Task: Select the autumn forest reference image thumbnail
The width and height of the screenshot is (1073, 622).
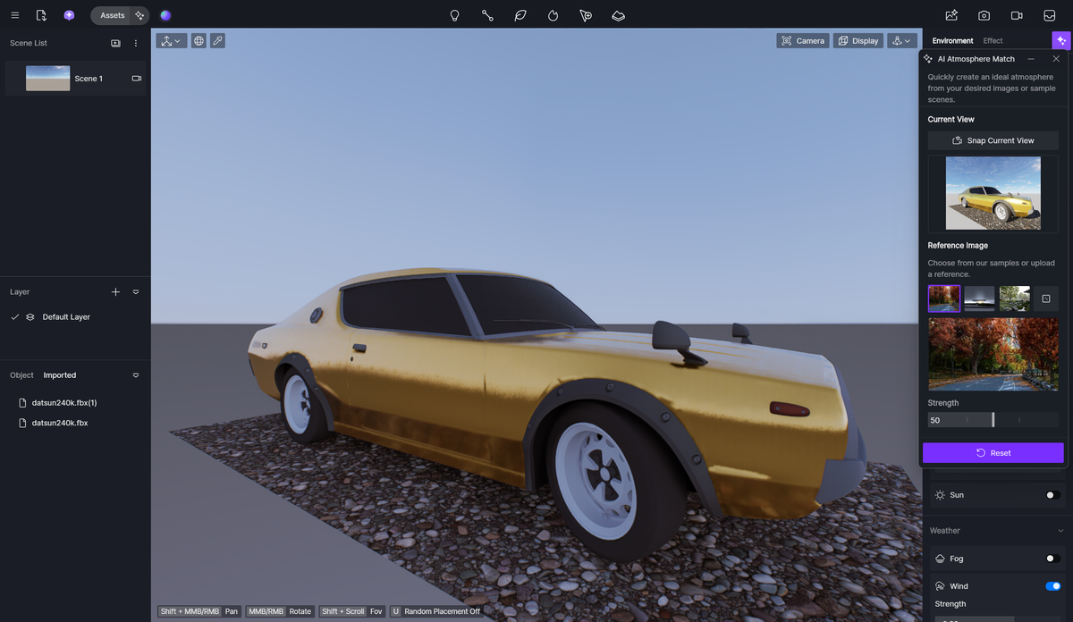Action: pos(943,298)
